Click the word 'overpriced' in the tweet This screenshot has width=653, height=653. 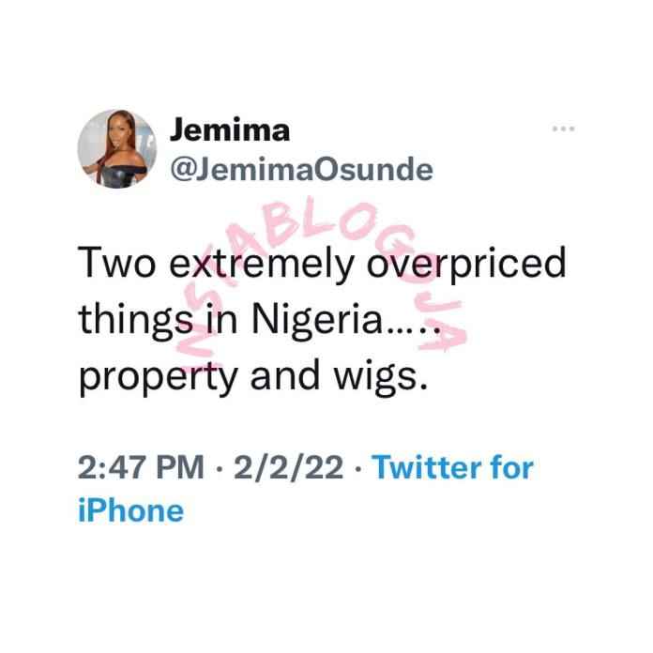466,265
